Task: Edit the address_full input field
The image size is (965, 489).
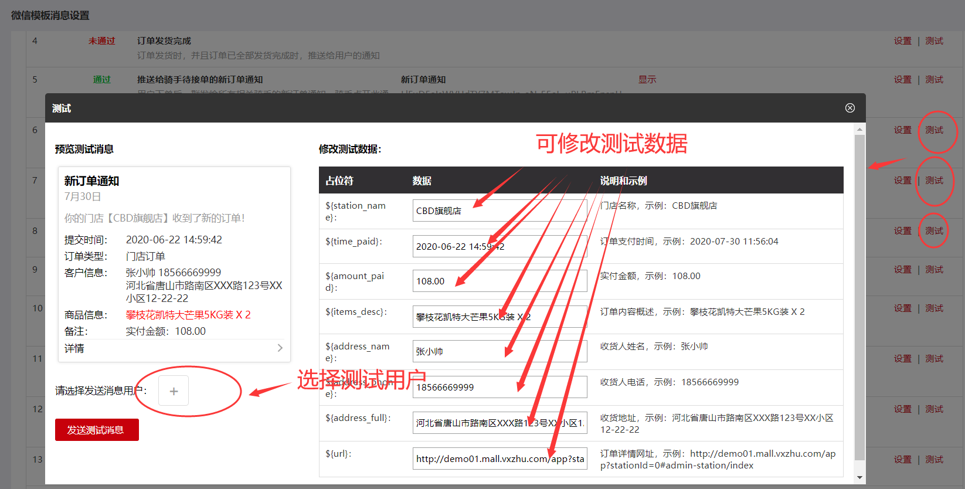Action: coord(500,423)
